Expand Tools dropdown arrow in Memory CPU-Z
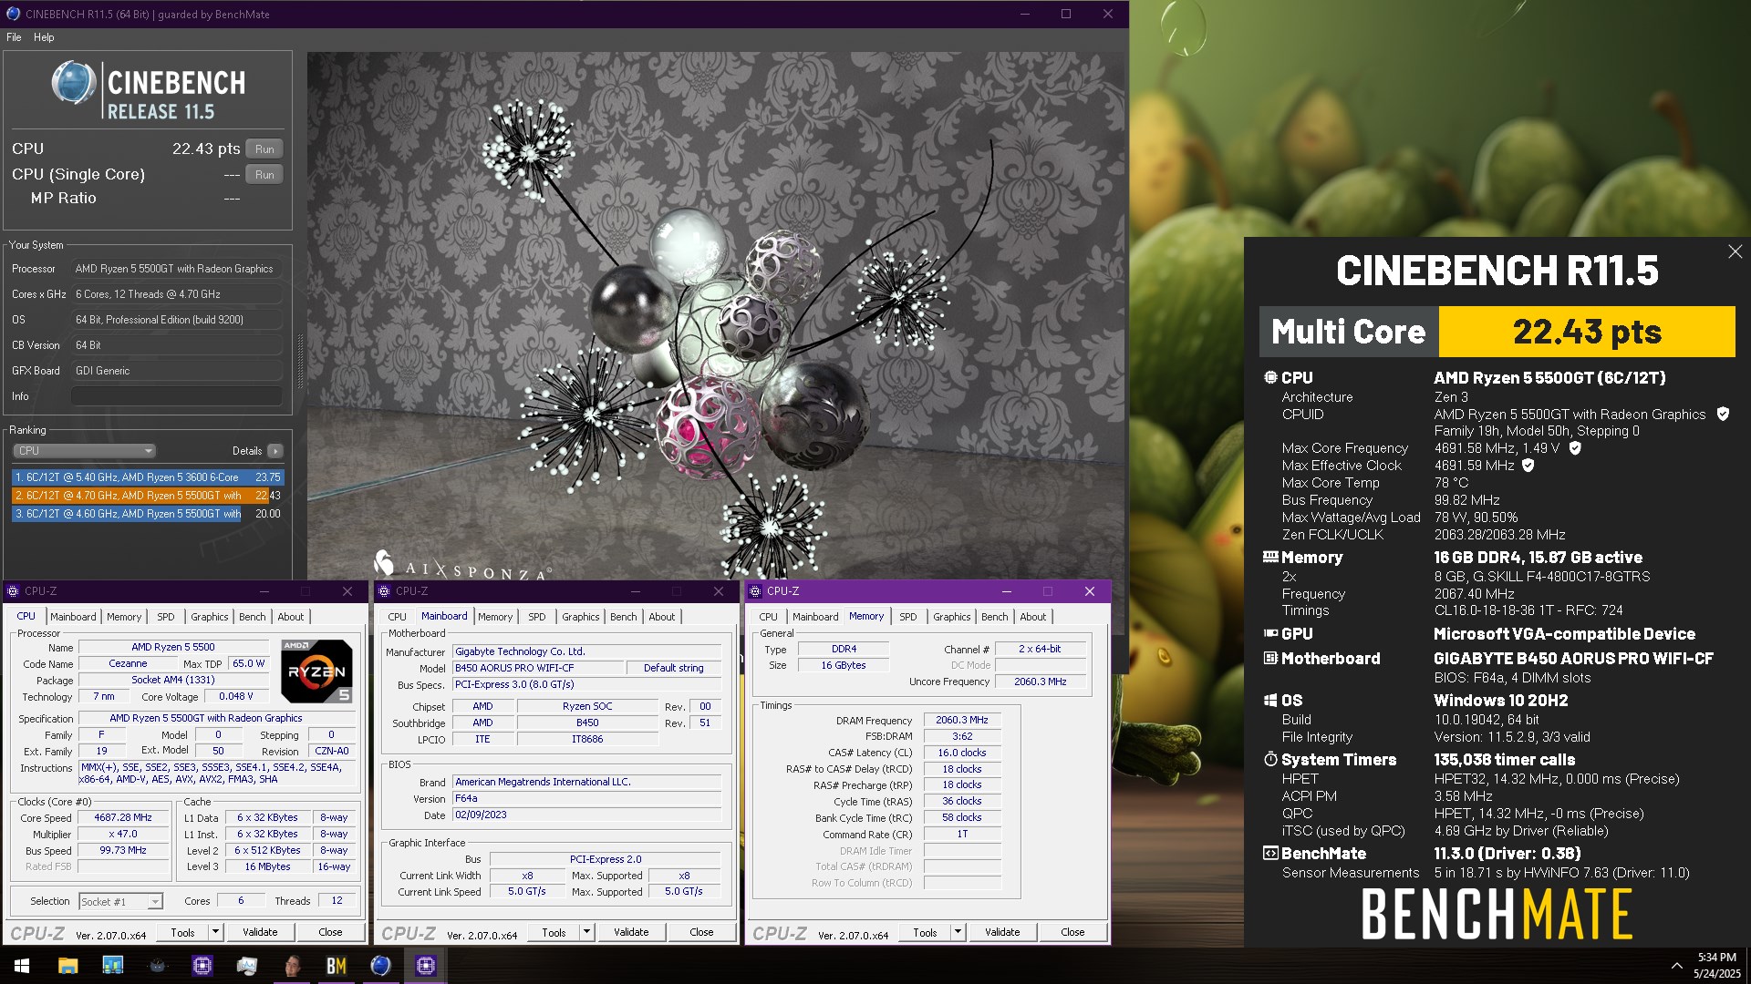Viewport: 1751px width, 984px height. [x=958, y=932]
